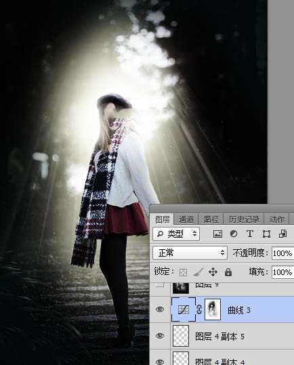The height and width of the screenshot is (365, 294).
Task: Open the 正常 blend mode dropdown
Action: (x=190, y=253)
